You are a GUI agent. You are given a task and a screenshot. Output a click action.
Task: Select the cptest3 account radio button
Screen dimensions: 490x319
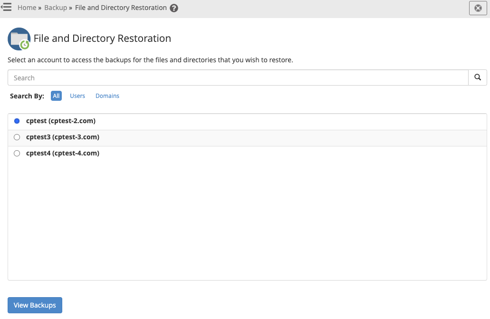17,137
